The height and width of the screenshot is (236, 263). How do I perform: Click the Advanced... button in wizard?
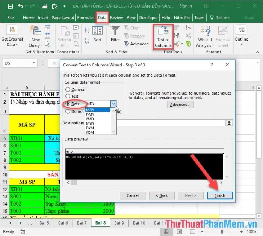click(x=180, y=105)
